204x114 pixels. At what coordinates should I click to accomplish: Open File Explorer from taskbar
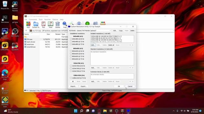105,111
